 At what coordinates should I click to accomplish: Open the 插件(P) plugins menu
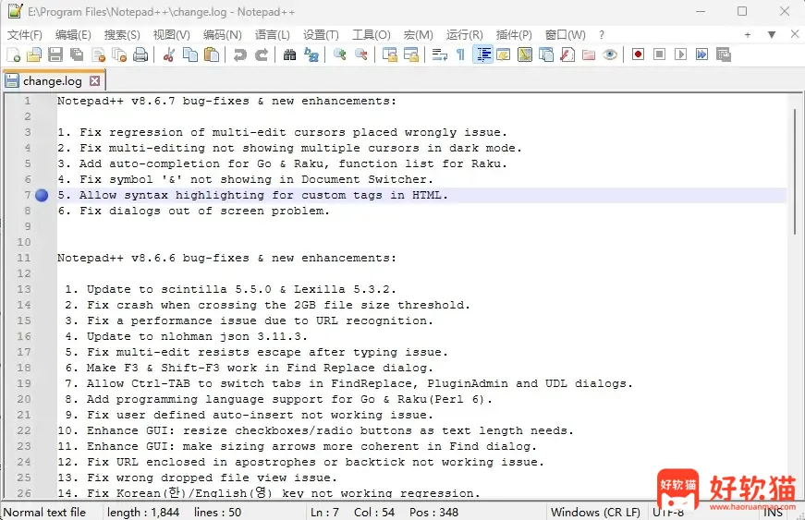point(514,35)
